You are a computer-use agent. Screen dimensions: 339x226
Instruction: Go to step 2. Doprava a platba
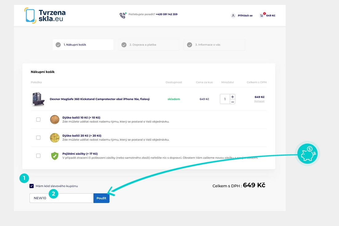pyautogui.click(x=149, y=45)
